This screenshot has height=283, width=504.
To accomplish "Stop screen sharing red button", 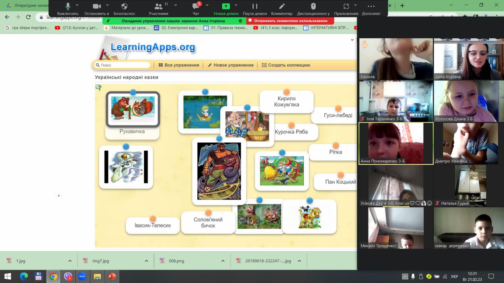I will click(290, 21).
